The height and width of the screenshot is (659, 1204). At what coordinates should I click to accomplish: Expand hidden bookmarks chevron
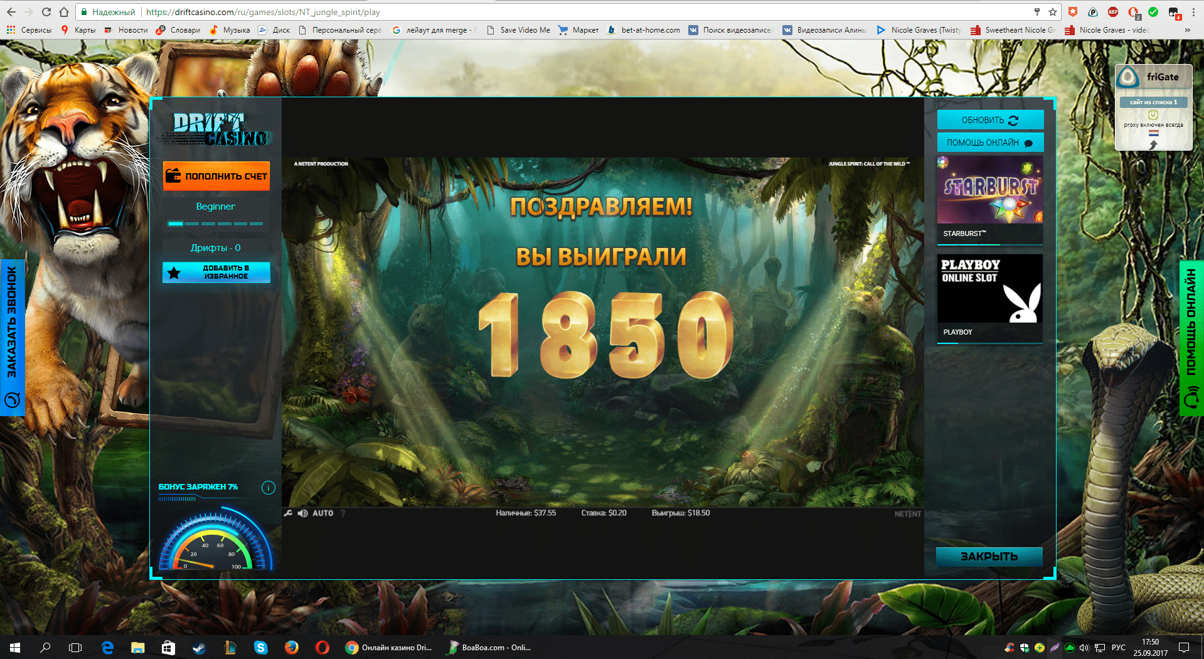tap(1187, 30)
